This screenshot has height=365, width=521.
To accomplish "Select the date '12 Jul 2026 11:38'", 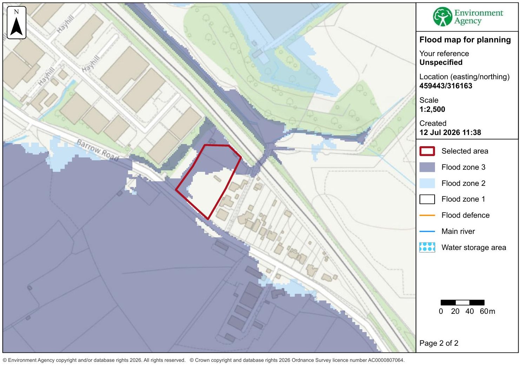I will pos(450,133).
